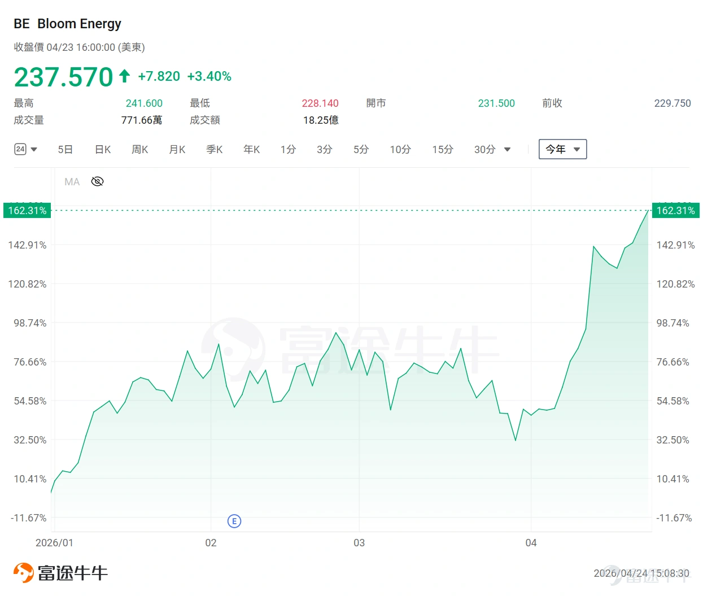Open the 24-hour session icon menu

coord(20,149)
